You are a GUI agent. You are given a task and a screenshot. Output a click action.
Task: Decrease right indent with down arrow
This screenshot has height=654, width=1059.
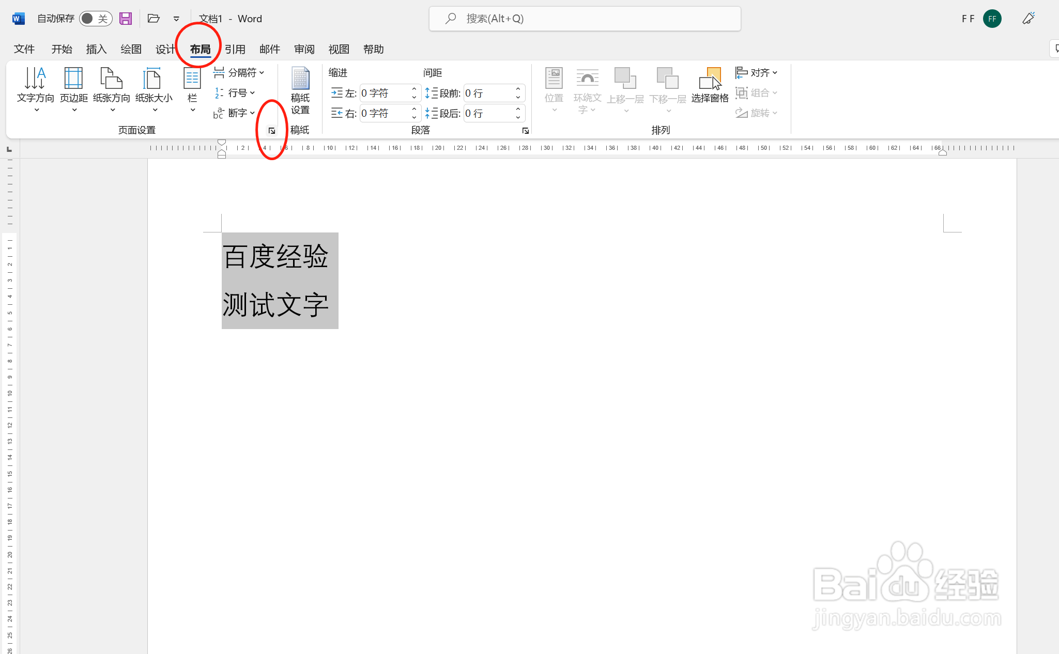(x=414, y=117)
